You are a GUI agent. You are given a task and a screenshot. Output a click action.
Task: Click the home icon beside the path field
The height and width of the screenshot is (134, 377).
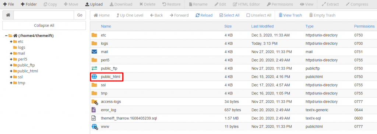(8, 15)
